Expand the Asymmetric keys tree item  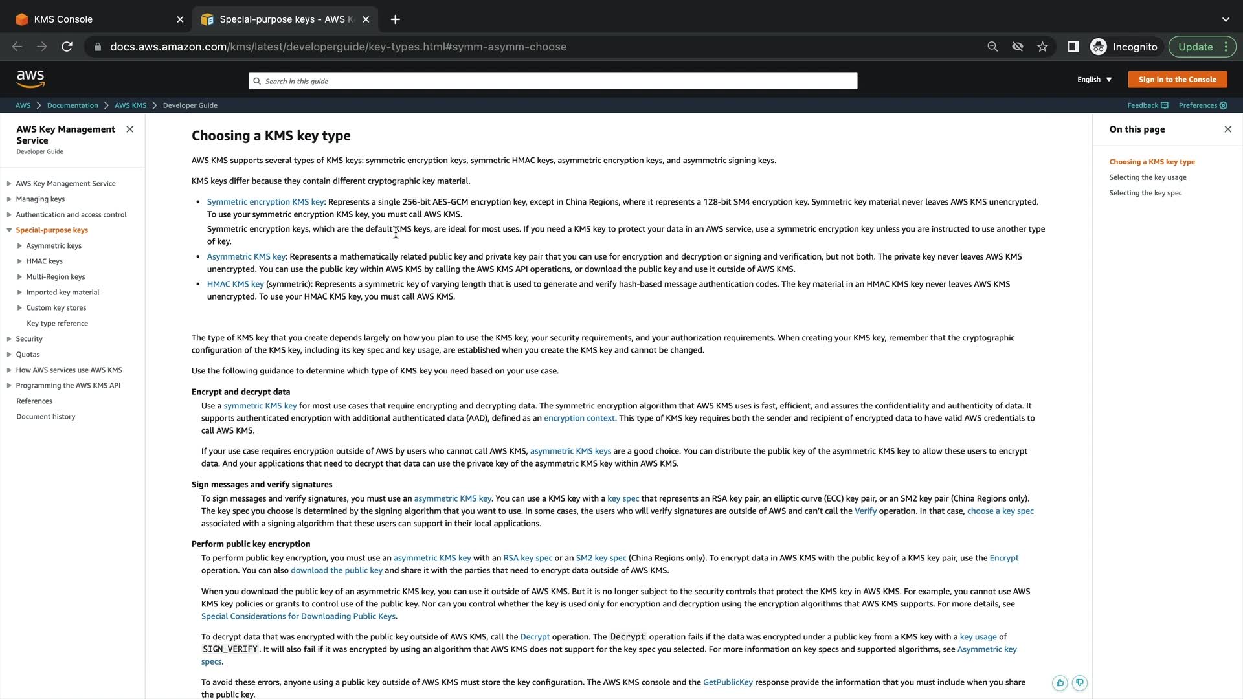19,246
